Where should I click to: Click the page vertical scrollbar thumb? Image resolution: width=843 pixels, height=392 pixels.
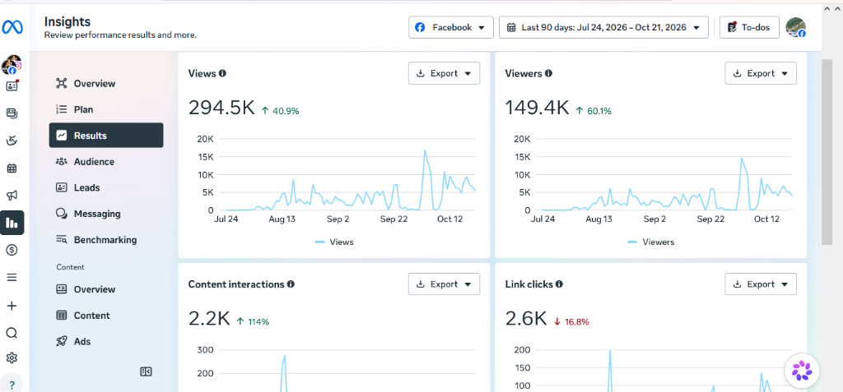827,152
